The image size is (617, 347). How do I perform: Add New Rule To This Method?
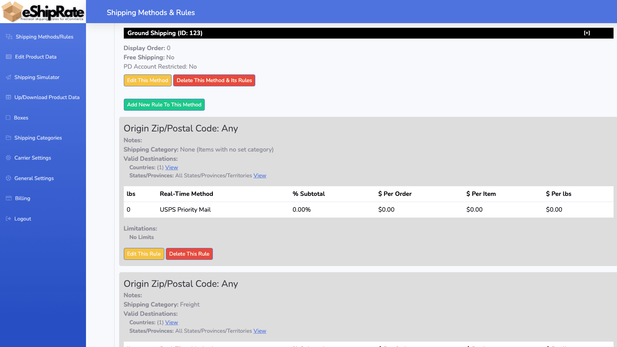pyautogui.click(x=164, y=104)
